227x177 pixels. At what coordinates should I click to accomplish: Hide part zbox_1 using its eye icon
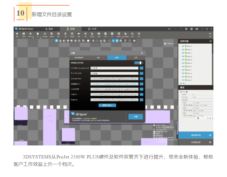(183, 70)
